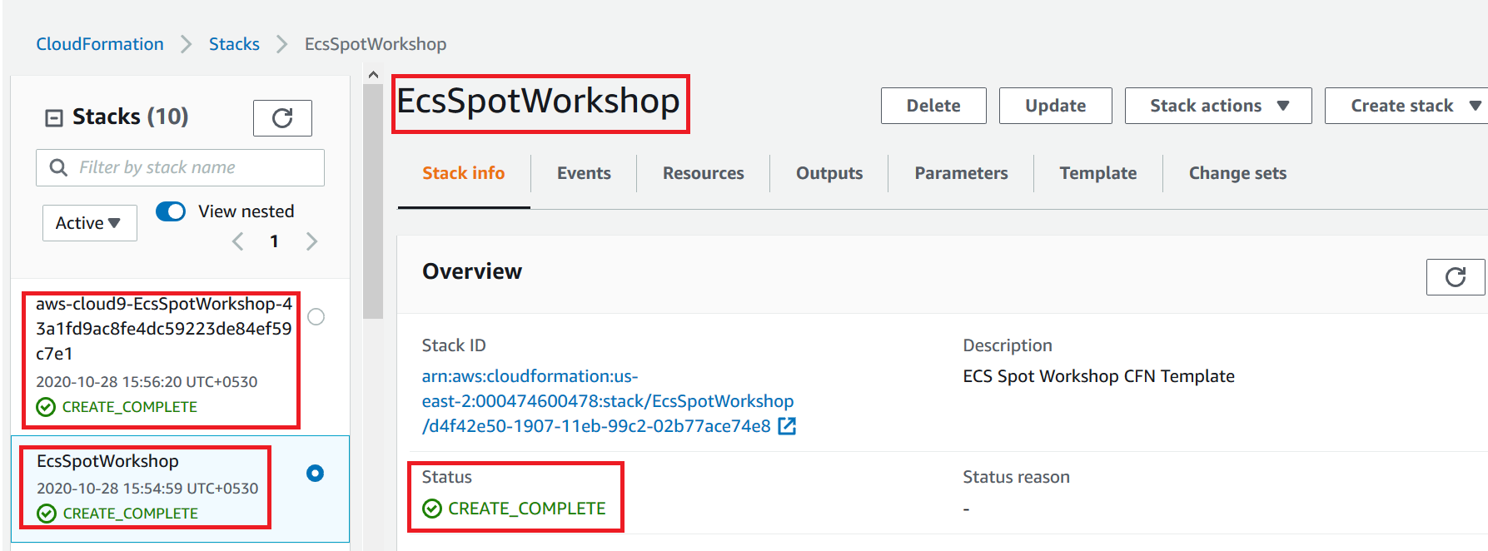Select aws-cloud9-EcsSpotWorkshop stack radio button

pos(316,316)
